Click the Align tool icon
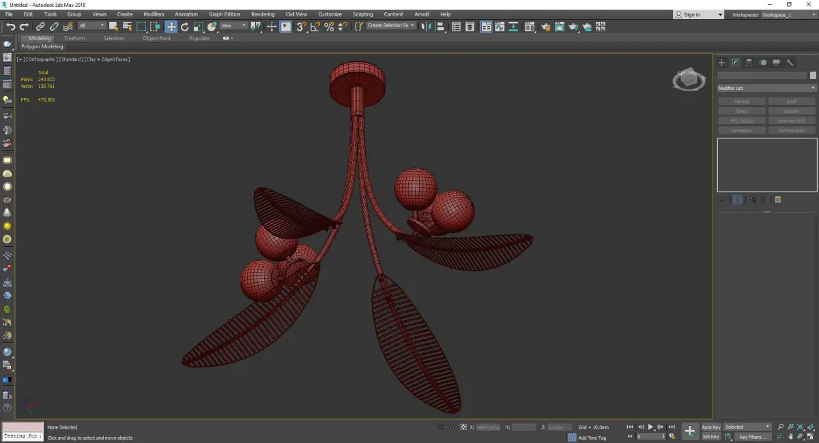Screen dimensions: 819x443 [440, 27]
